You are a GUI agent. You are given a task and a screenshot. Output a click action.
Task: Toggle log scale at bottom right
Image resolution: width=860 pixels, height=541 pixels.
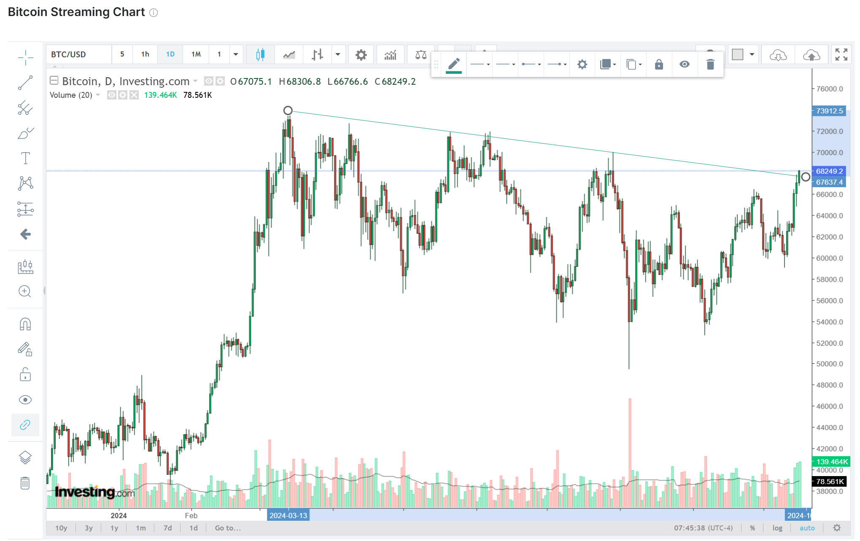tap(777, 528)
